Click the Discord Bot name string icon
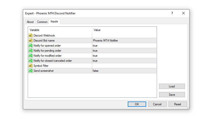Viewport: 220px width, 131px height. [30, 41]
